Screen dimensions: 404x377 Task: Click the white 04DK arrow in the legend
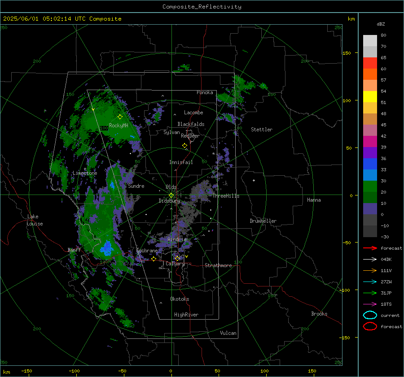370,260
